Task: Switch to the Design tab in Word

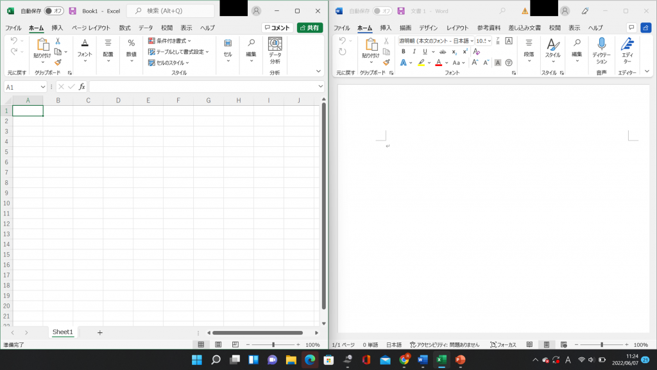Action: (428, 28)
